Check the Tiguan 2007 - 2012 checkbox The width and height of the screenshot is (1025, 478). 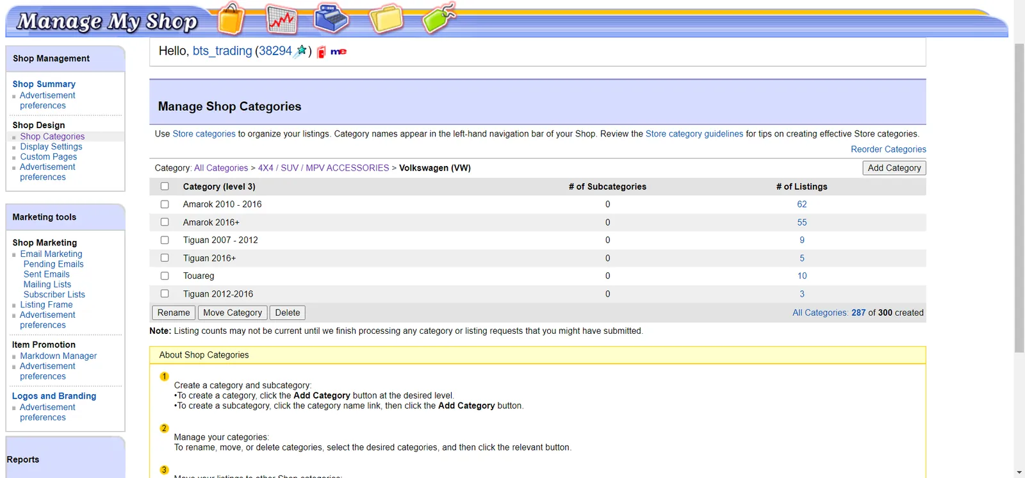tap(165, 240)
